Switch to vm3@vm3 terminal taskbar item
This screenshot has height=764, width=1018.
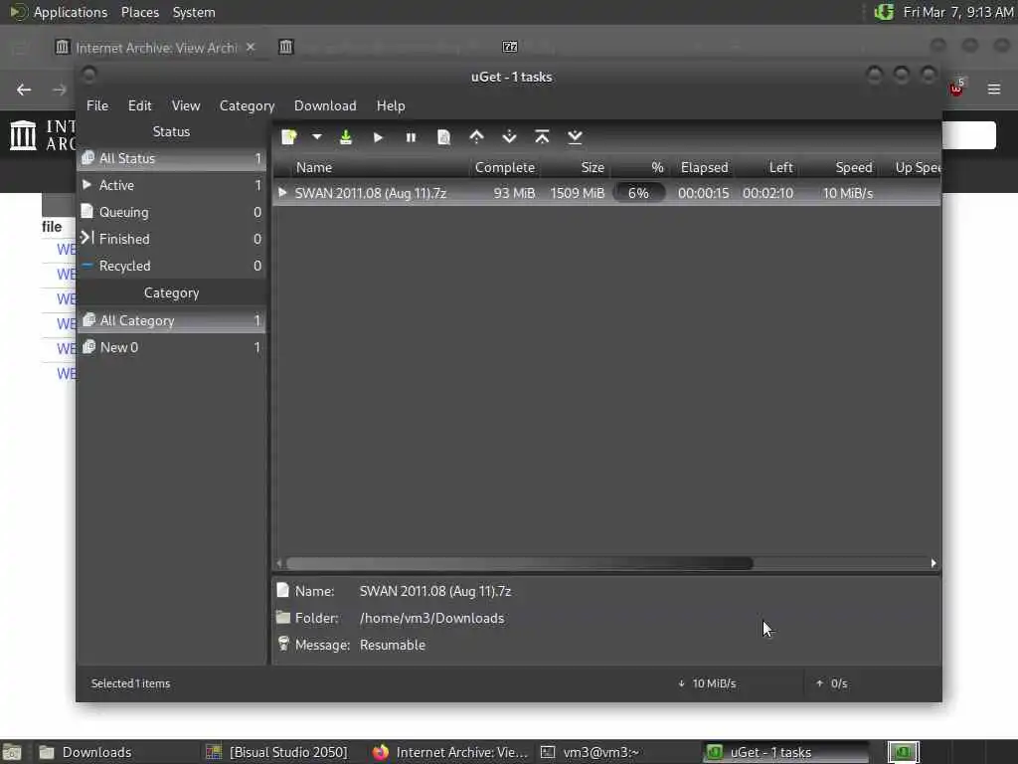(x=616, y=752)
